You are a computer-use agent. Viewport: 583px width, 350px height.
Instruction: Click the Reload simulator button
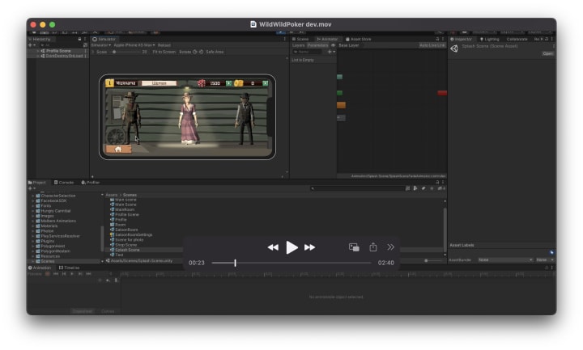tap(164, 45)
